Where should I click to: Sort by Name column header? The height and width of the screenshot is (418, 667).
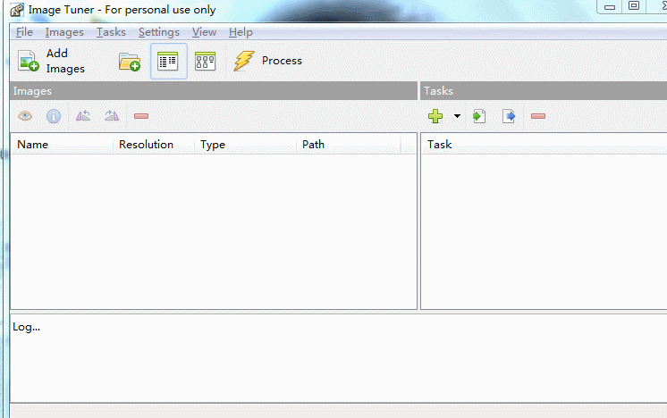[62, 145]
